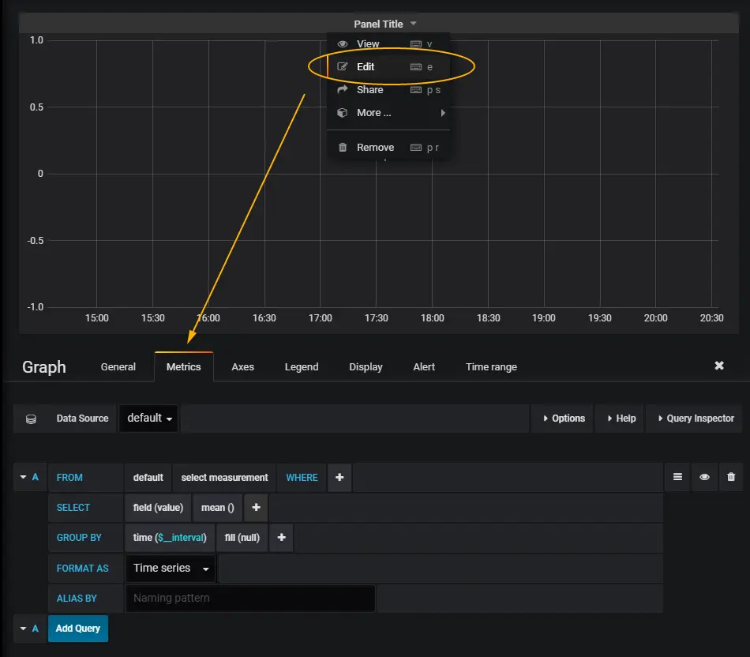Click plus icon in SELECT row
Viewport: 750px width, 657px height.
257,508
